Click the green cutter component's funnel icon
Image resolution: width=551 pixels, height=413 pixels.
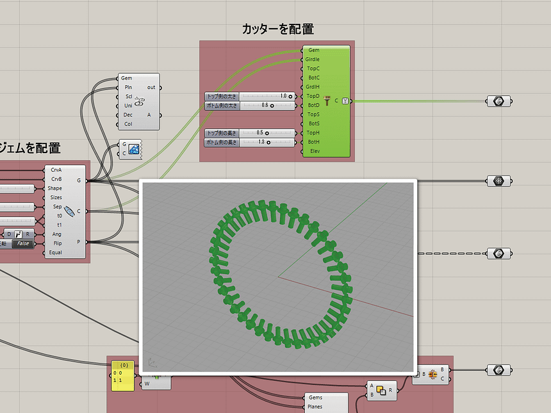(327, 101)
